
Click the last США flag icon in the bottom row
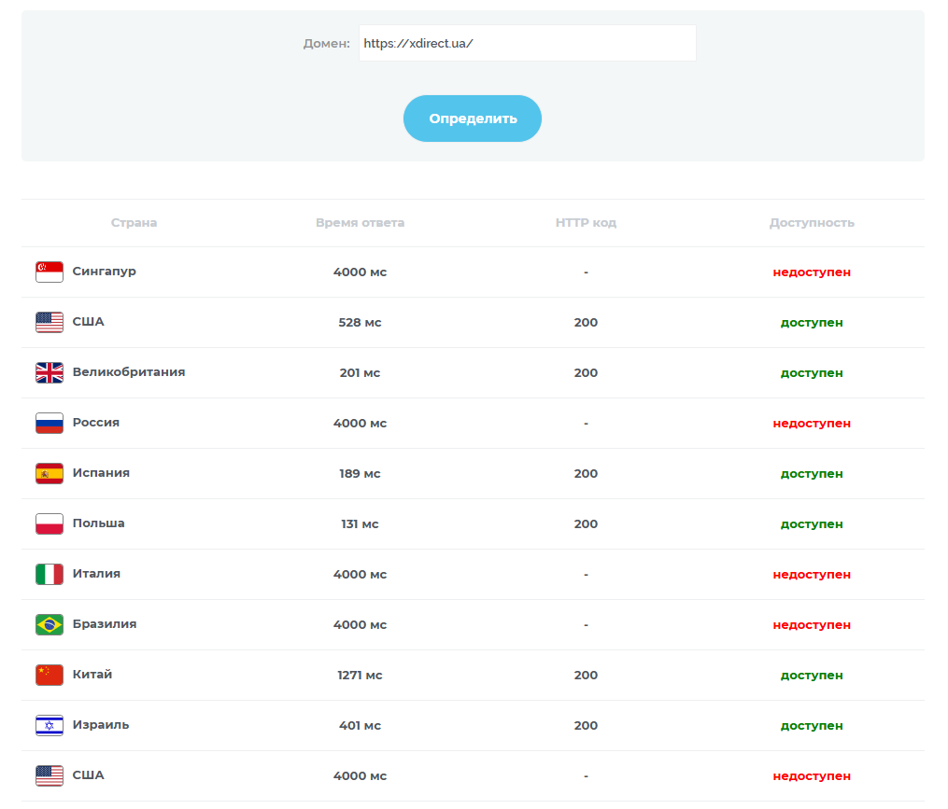tap(50, 775)
